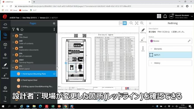Viewport: 194px width, 109px height.
Task: Edit the Review status with pencil icon
Action: tap(189, 41)
